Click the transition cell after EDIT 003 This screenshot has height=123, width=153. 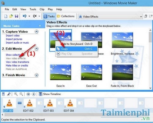(60, 103)
